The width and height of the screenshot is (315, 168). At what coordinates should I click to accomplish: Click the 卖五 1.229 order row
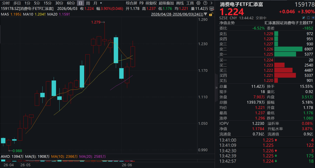pos(266,34)
